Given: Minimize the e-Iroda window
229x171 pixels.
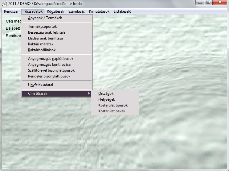Looking at the screenshot, I should 201,2.
